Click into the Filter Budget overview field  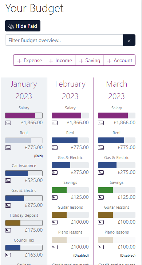tap(64, 40)
